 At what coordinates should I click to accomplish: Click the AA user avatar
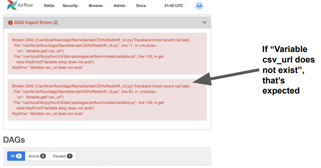coord(199,6)
